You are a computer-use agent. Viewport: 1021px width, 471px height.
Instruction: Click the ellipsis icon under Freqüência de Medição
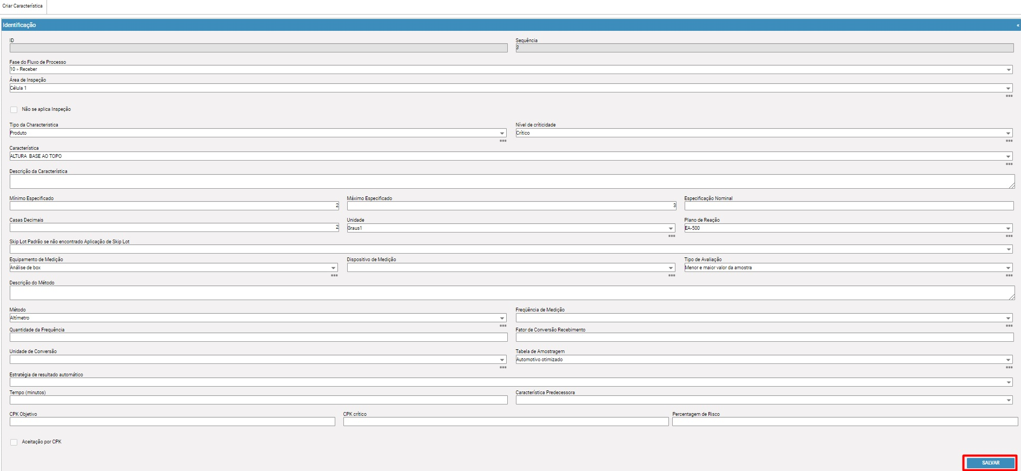click(1009, 326)
